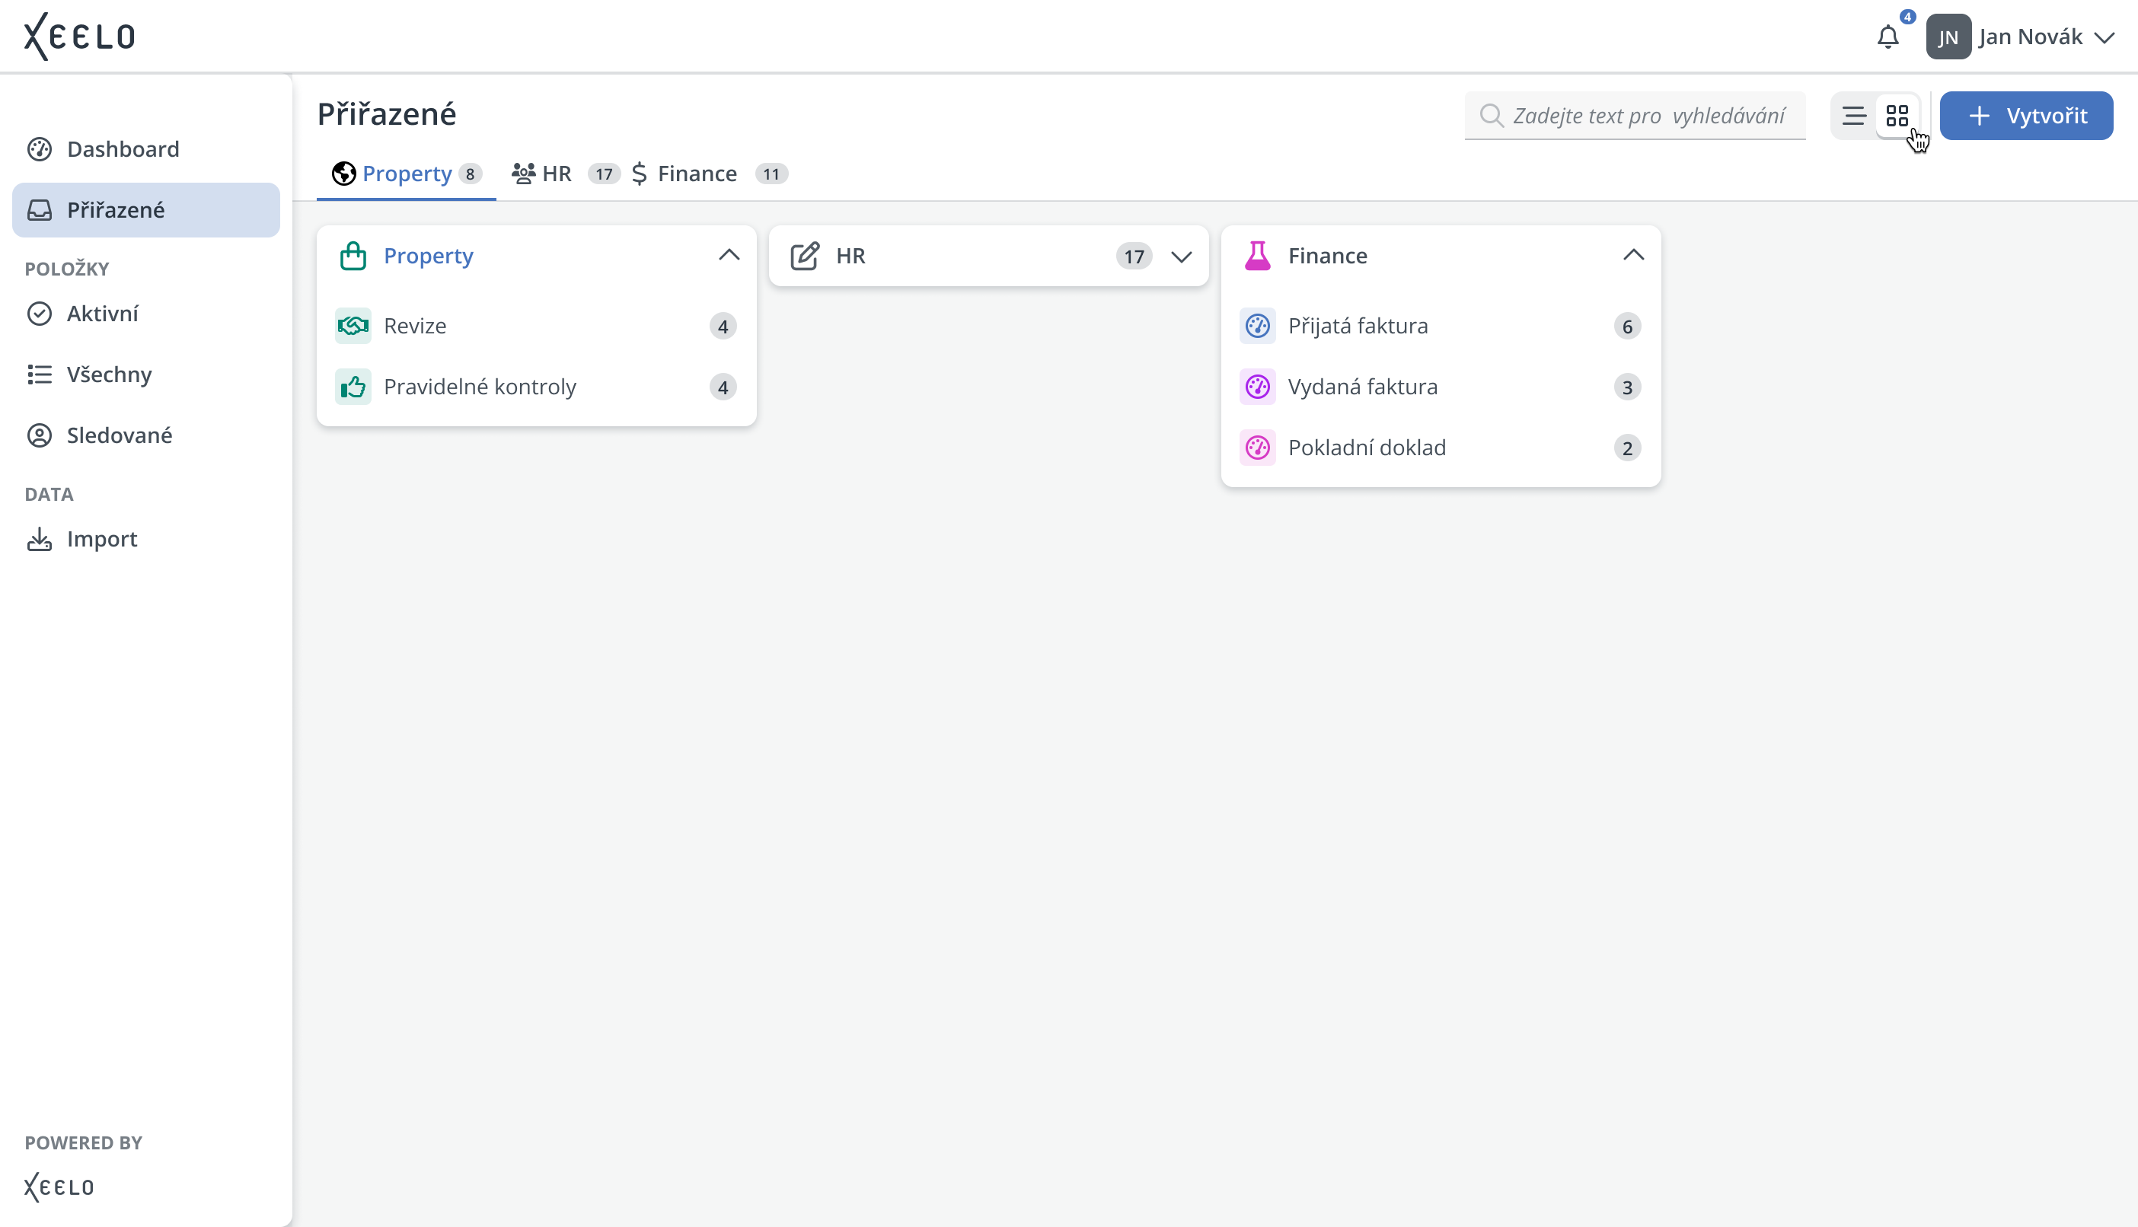
Task: Click the Revize handshake icon
Action: (x=353, y=326)
